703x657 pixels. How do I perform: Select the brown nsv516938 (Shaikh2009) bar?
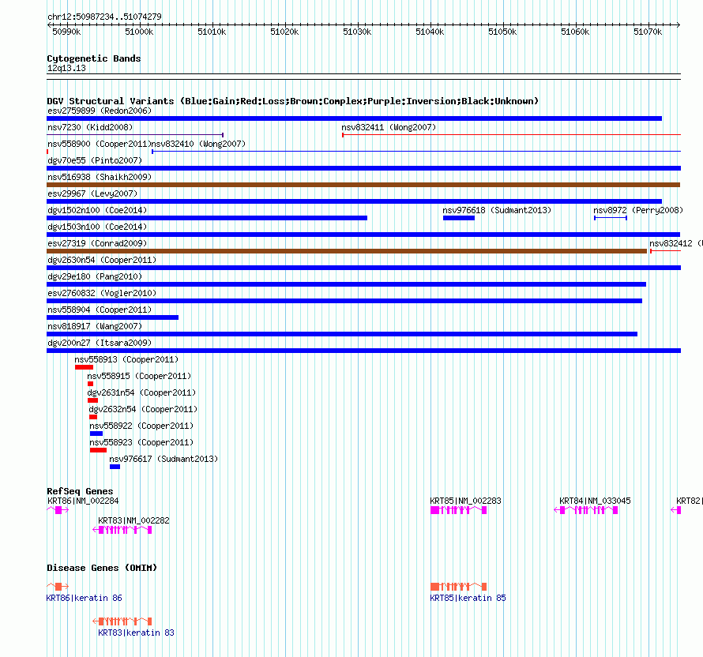[x=363, y=185]
